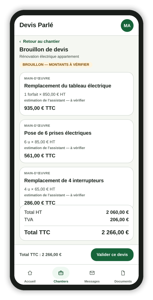Switch to the Accueil tab label
153x300 pixels.
tap(30, 281)
